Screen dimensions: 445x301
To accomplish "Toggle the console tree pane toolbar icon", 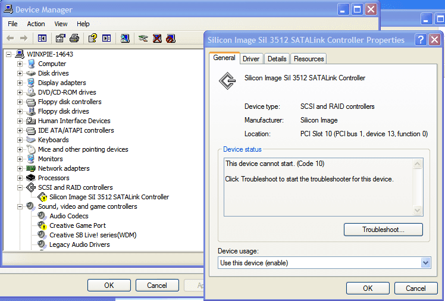I will 42,38.
